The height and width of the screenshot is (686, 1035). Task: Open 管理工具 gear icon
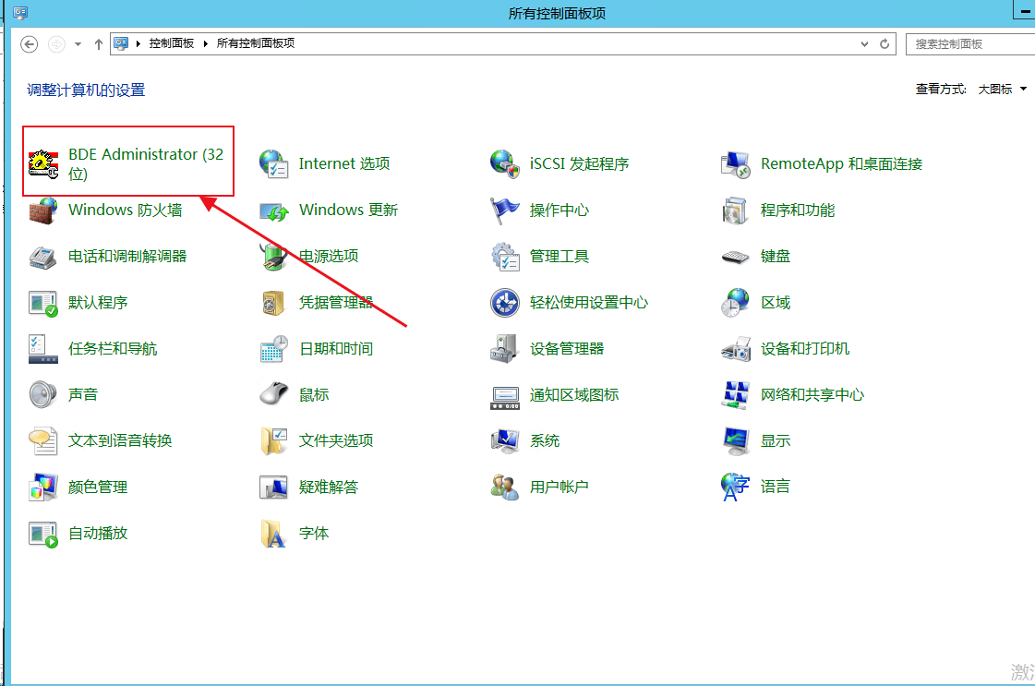coord(505,256)
